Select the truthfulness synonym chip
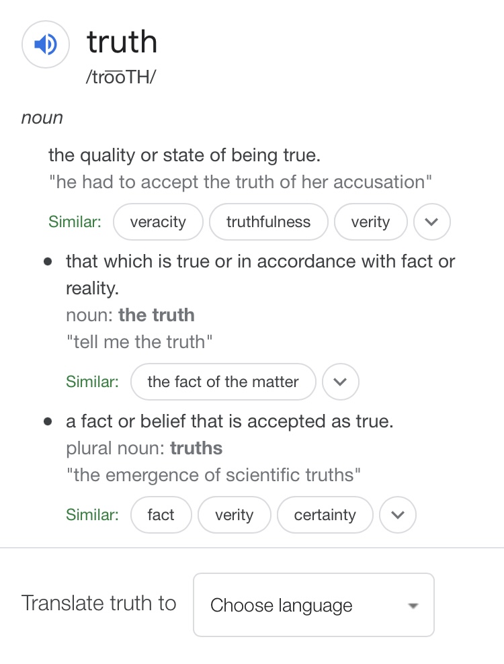The width and height of the screenshot is (504, 664). pyautogui.click(x=268, y=222)
